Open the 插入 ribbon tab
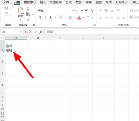139x121 pixels. [43, 2]
